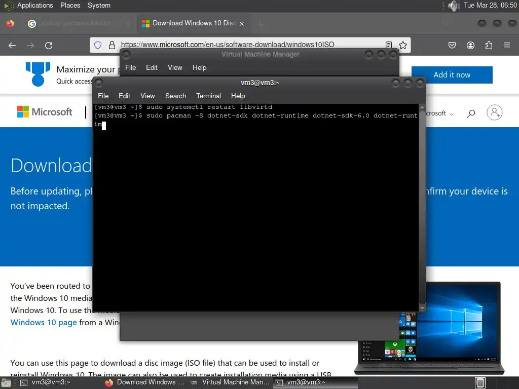Reload the Microsoft download page
The image size is (519, 389).
point(49,45)
